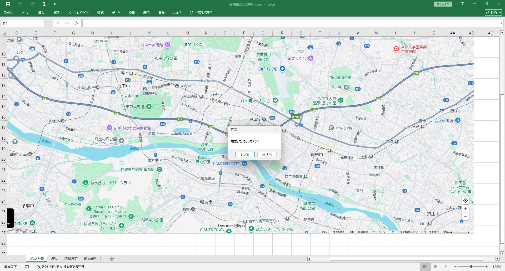
Task: Click 味の素スタジアム stadium pin icon
Action: (275, 100)
